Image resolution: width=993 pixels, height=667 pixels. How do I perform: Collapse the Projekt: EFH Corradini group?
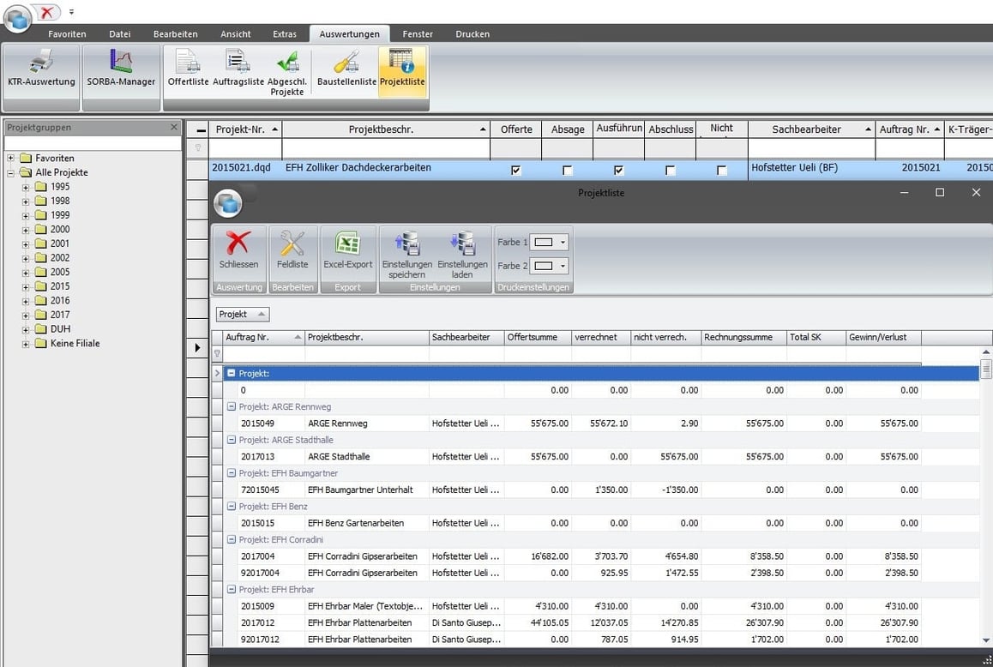[x=232, y=539]
